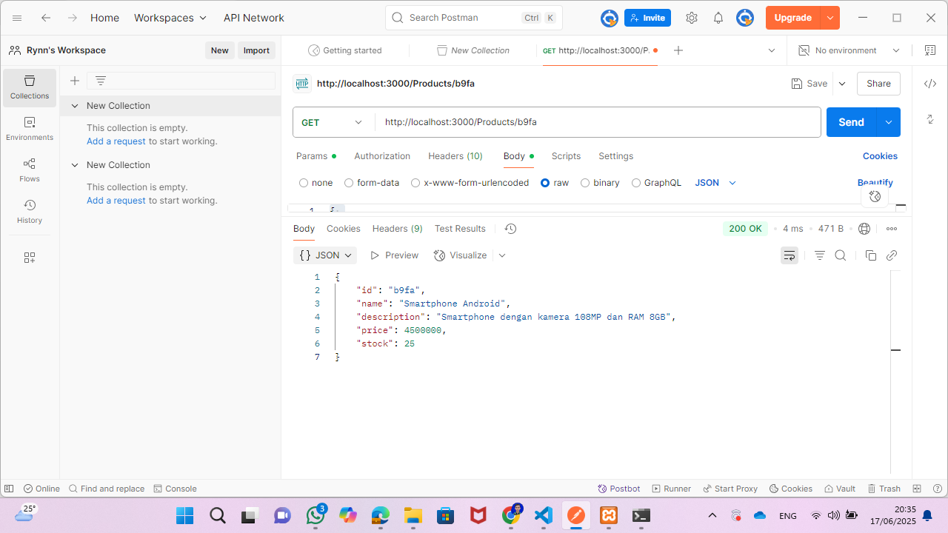The image size is (948, 533).
Task: Open the GET method dropdown
Action: (333, 122)
